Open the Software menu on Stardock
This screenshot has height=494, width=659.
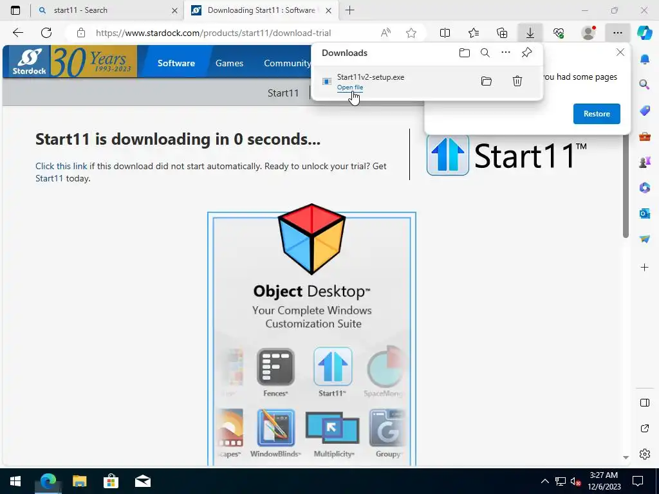(x=176, y=63)
